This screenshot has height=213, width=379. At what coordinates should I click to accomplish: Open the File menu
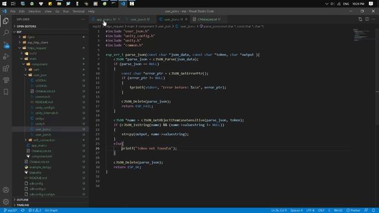[13, 11]
